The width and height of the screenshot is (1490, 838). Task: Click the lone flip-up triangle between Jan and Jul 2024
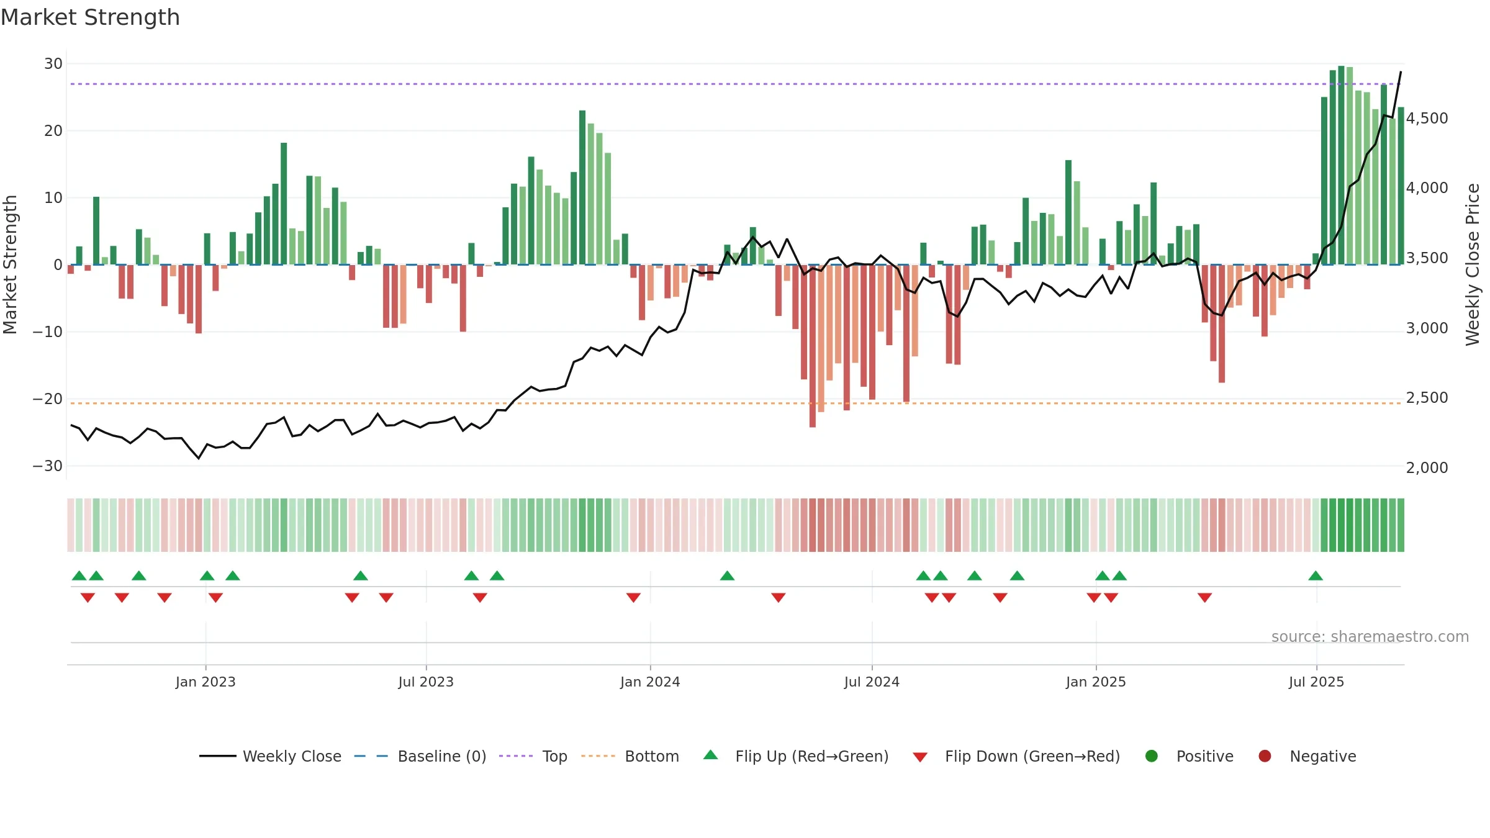click(728, 575)
